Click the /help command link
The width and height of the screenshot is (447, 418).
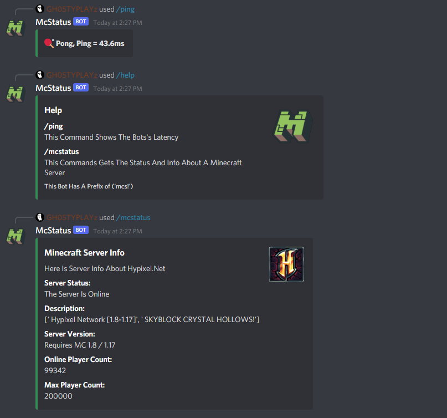tap(125, 75)
